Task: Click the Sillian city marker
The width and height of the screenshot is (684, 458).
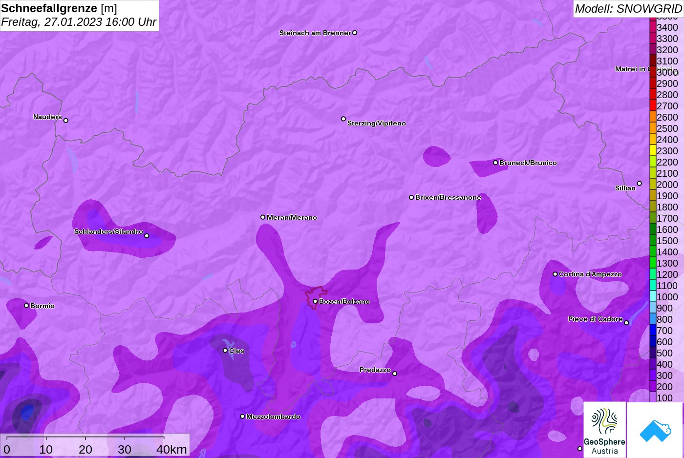Action: pyautogui.click(x=639, y=184)
